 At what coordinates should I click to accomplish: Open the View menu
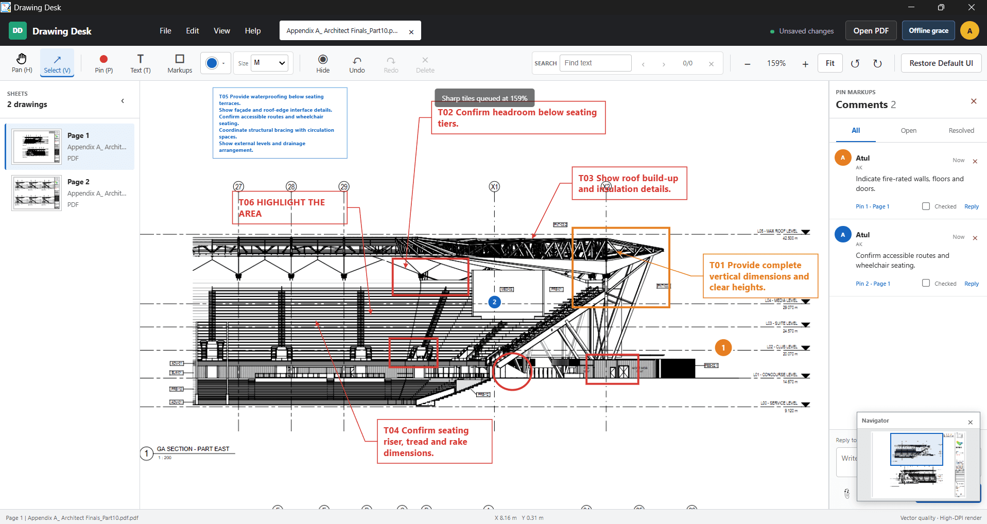pos(222,31)
